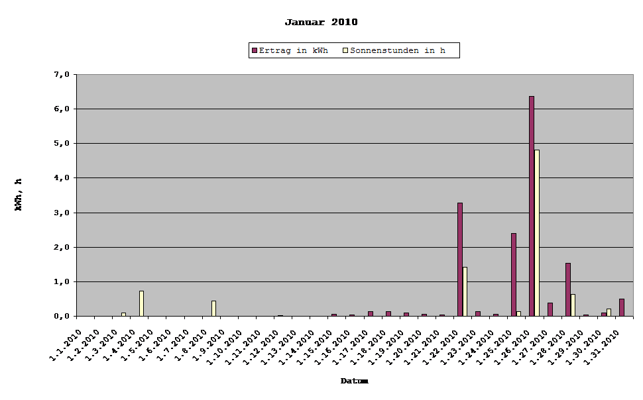Click the dark red Ertrag legend swatch
Viewport: 643px width, 400px height.
(255, 50)
